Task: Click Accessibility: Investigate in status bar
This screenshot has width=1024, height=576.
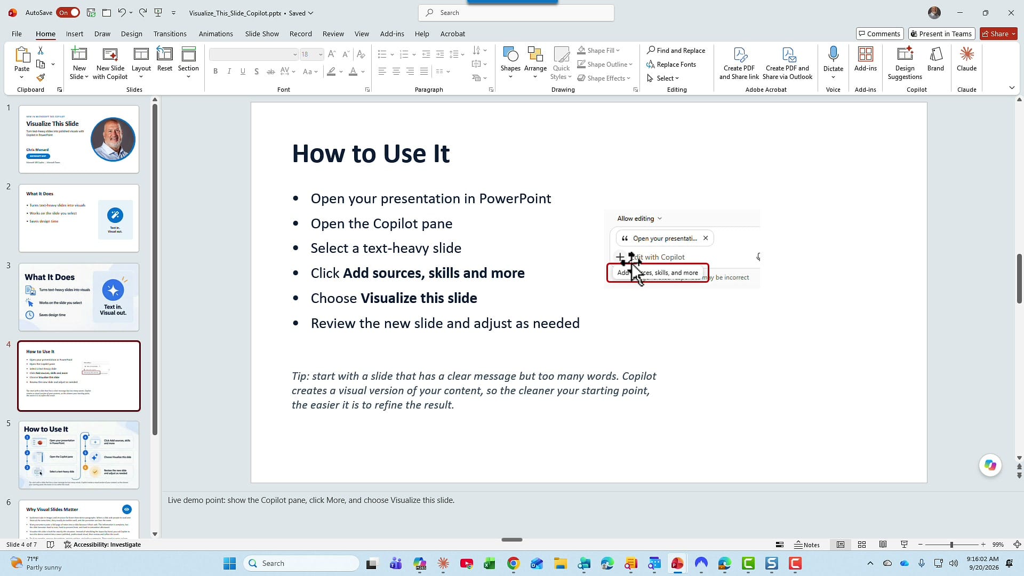Action: tap(102, 545)
